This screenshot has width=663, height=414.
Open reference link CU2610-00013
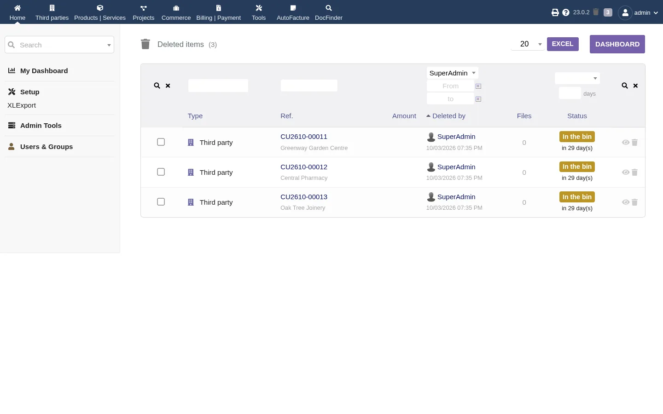(x=304, y=197)
